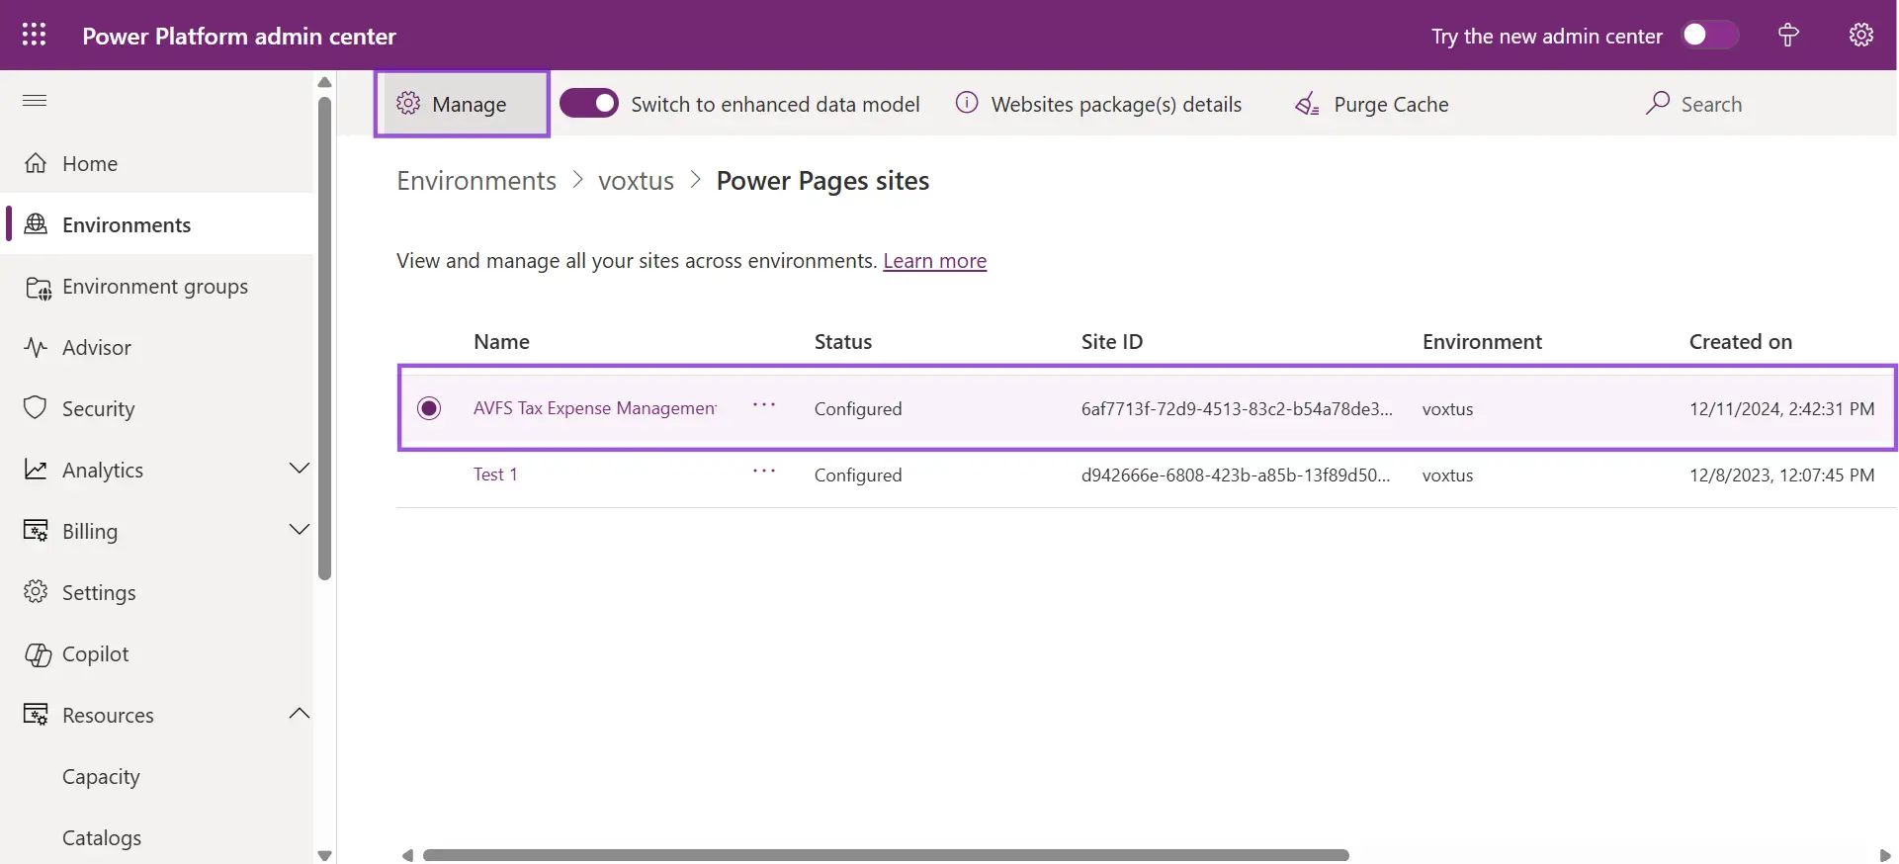Go to the Resources section label
Viewport: 1899px width, 864px height.
[108, 716]
